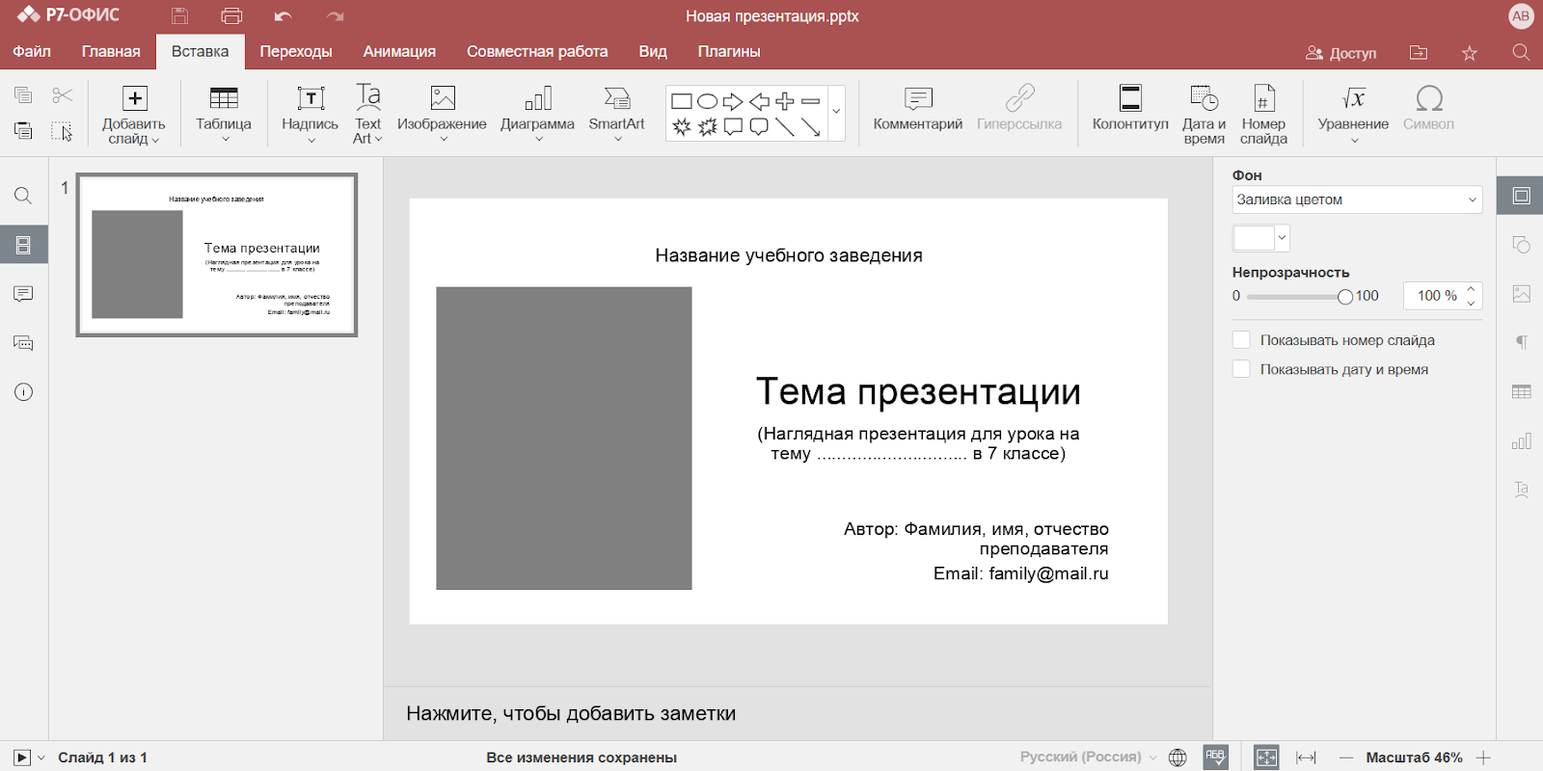Open Table settings in right sidebar

(x=1521, y=391)
